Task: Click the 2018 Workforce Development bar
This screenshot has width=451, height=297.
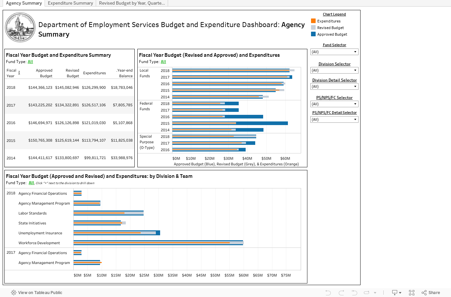Action: click(158, 243)
